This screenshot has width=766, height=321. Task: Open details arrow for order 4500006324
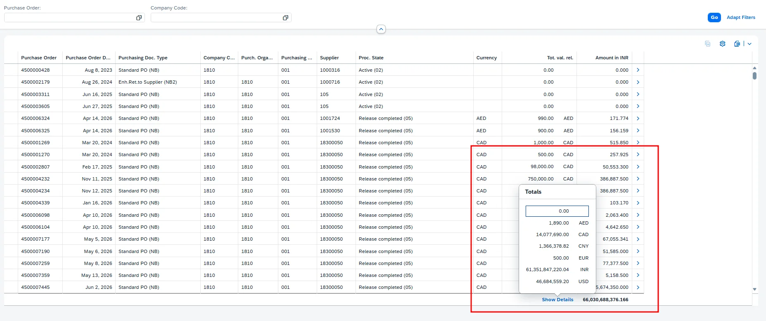[x=638, y=118]
